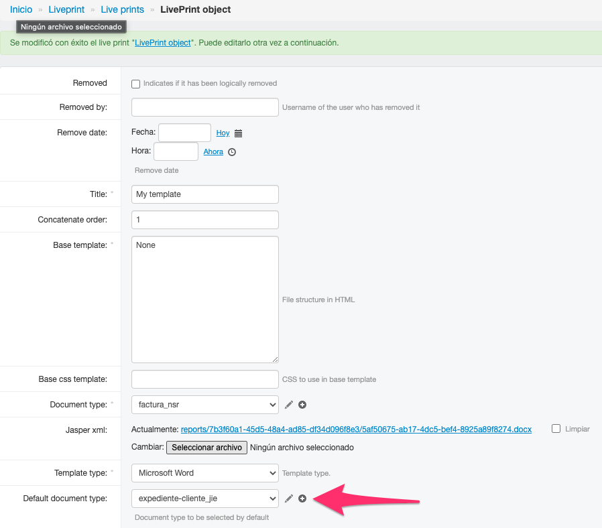Click the Seleccionar archivo button

click(x=206, y=448)
